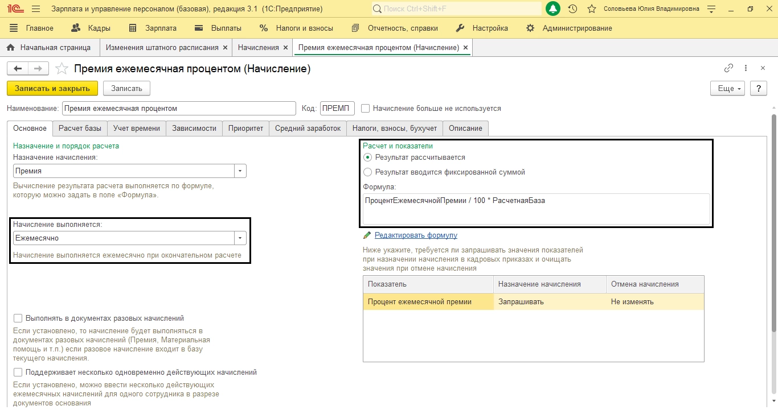
Task: Click user name Соловьева Юлия Владимировна
Action: 651,9
